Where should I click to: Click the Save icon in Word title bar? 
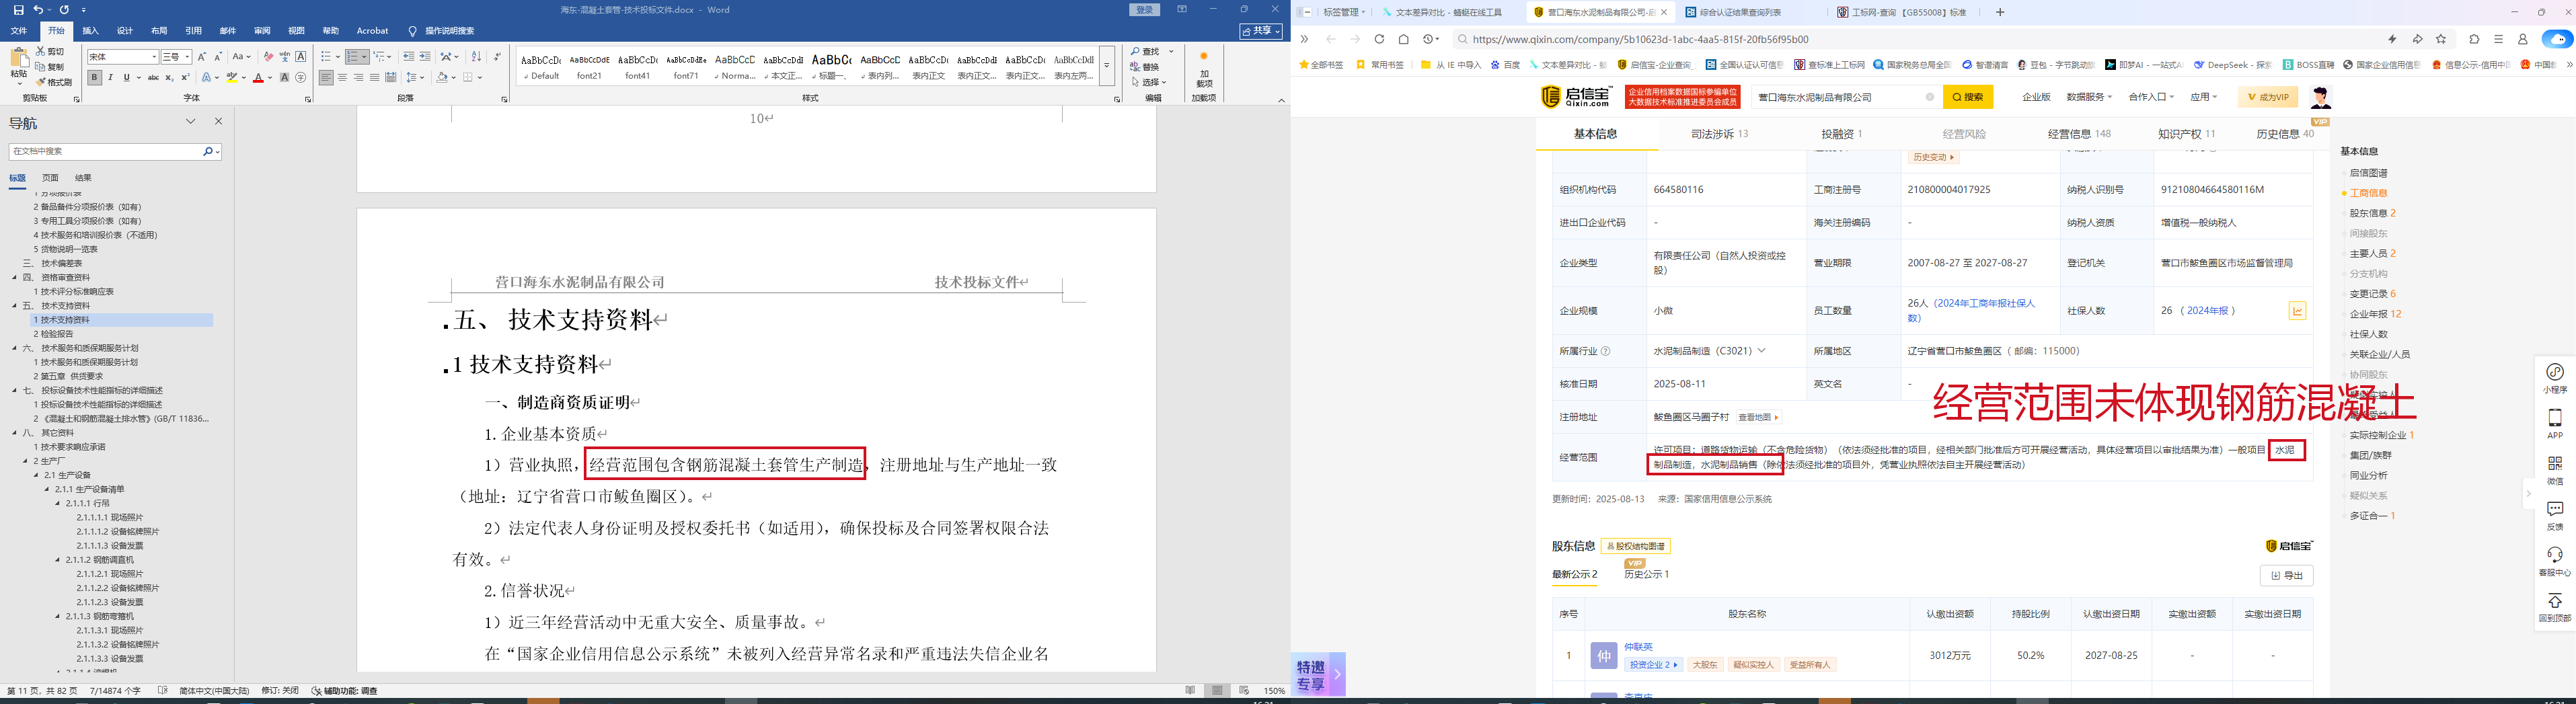pyautogui.click(x=18, y=10)
